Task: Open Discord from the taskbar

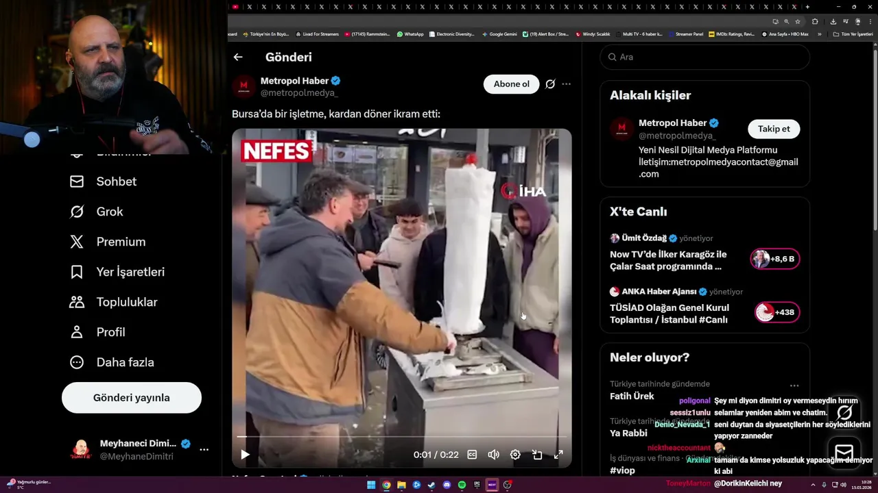Action: pos(447,485)
